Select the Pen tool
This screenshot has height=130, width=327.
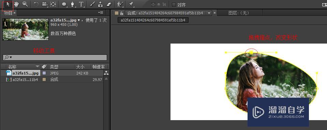coord(73,4)
